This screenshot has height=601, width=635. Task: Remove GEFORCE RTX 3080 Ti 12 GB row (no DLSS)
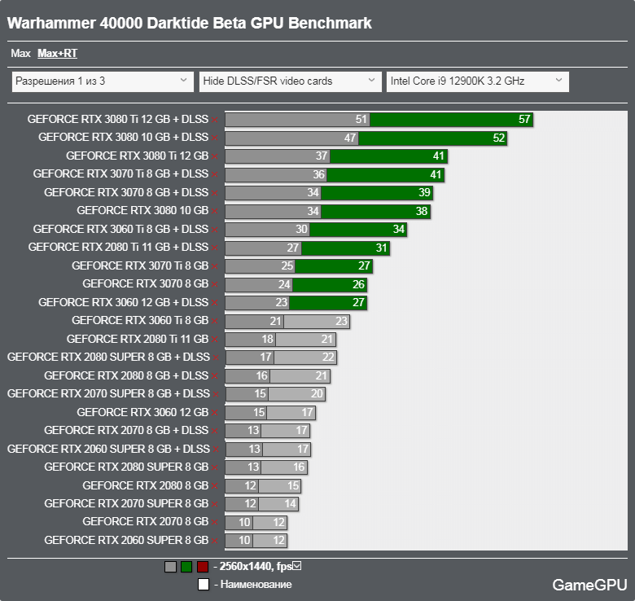coord(215,156)
